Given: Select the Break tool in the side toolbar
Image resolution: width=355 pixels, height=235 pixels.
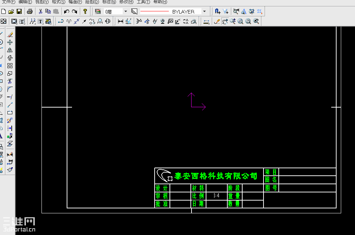Looking at the screenshot, I should (10, 113).
